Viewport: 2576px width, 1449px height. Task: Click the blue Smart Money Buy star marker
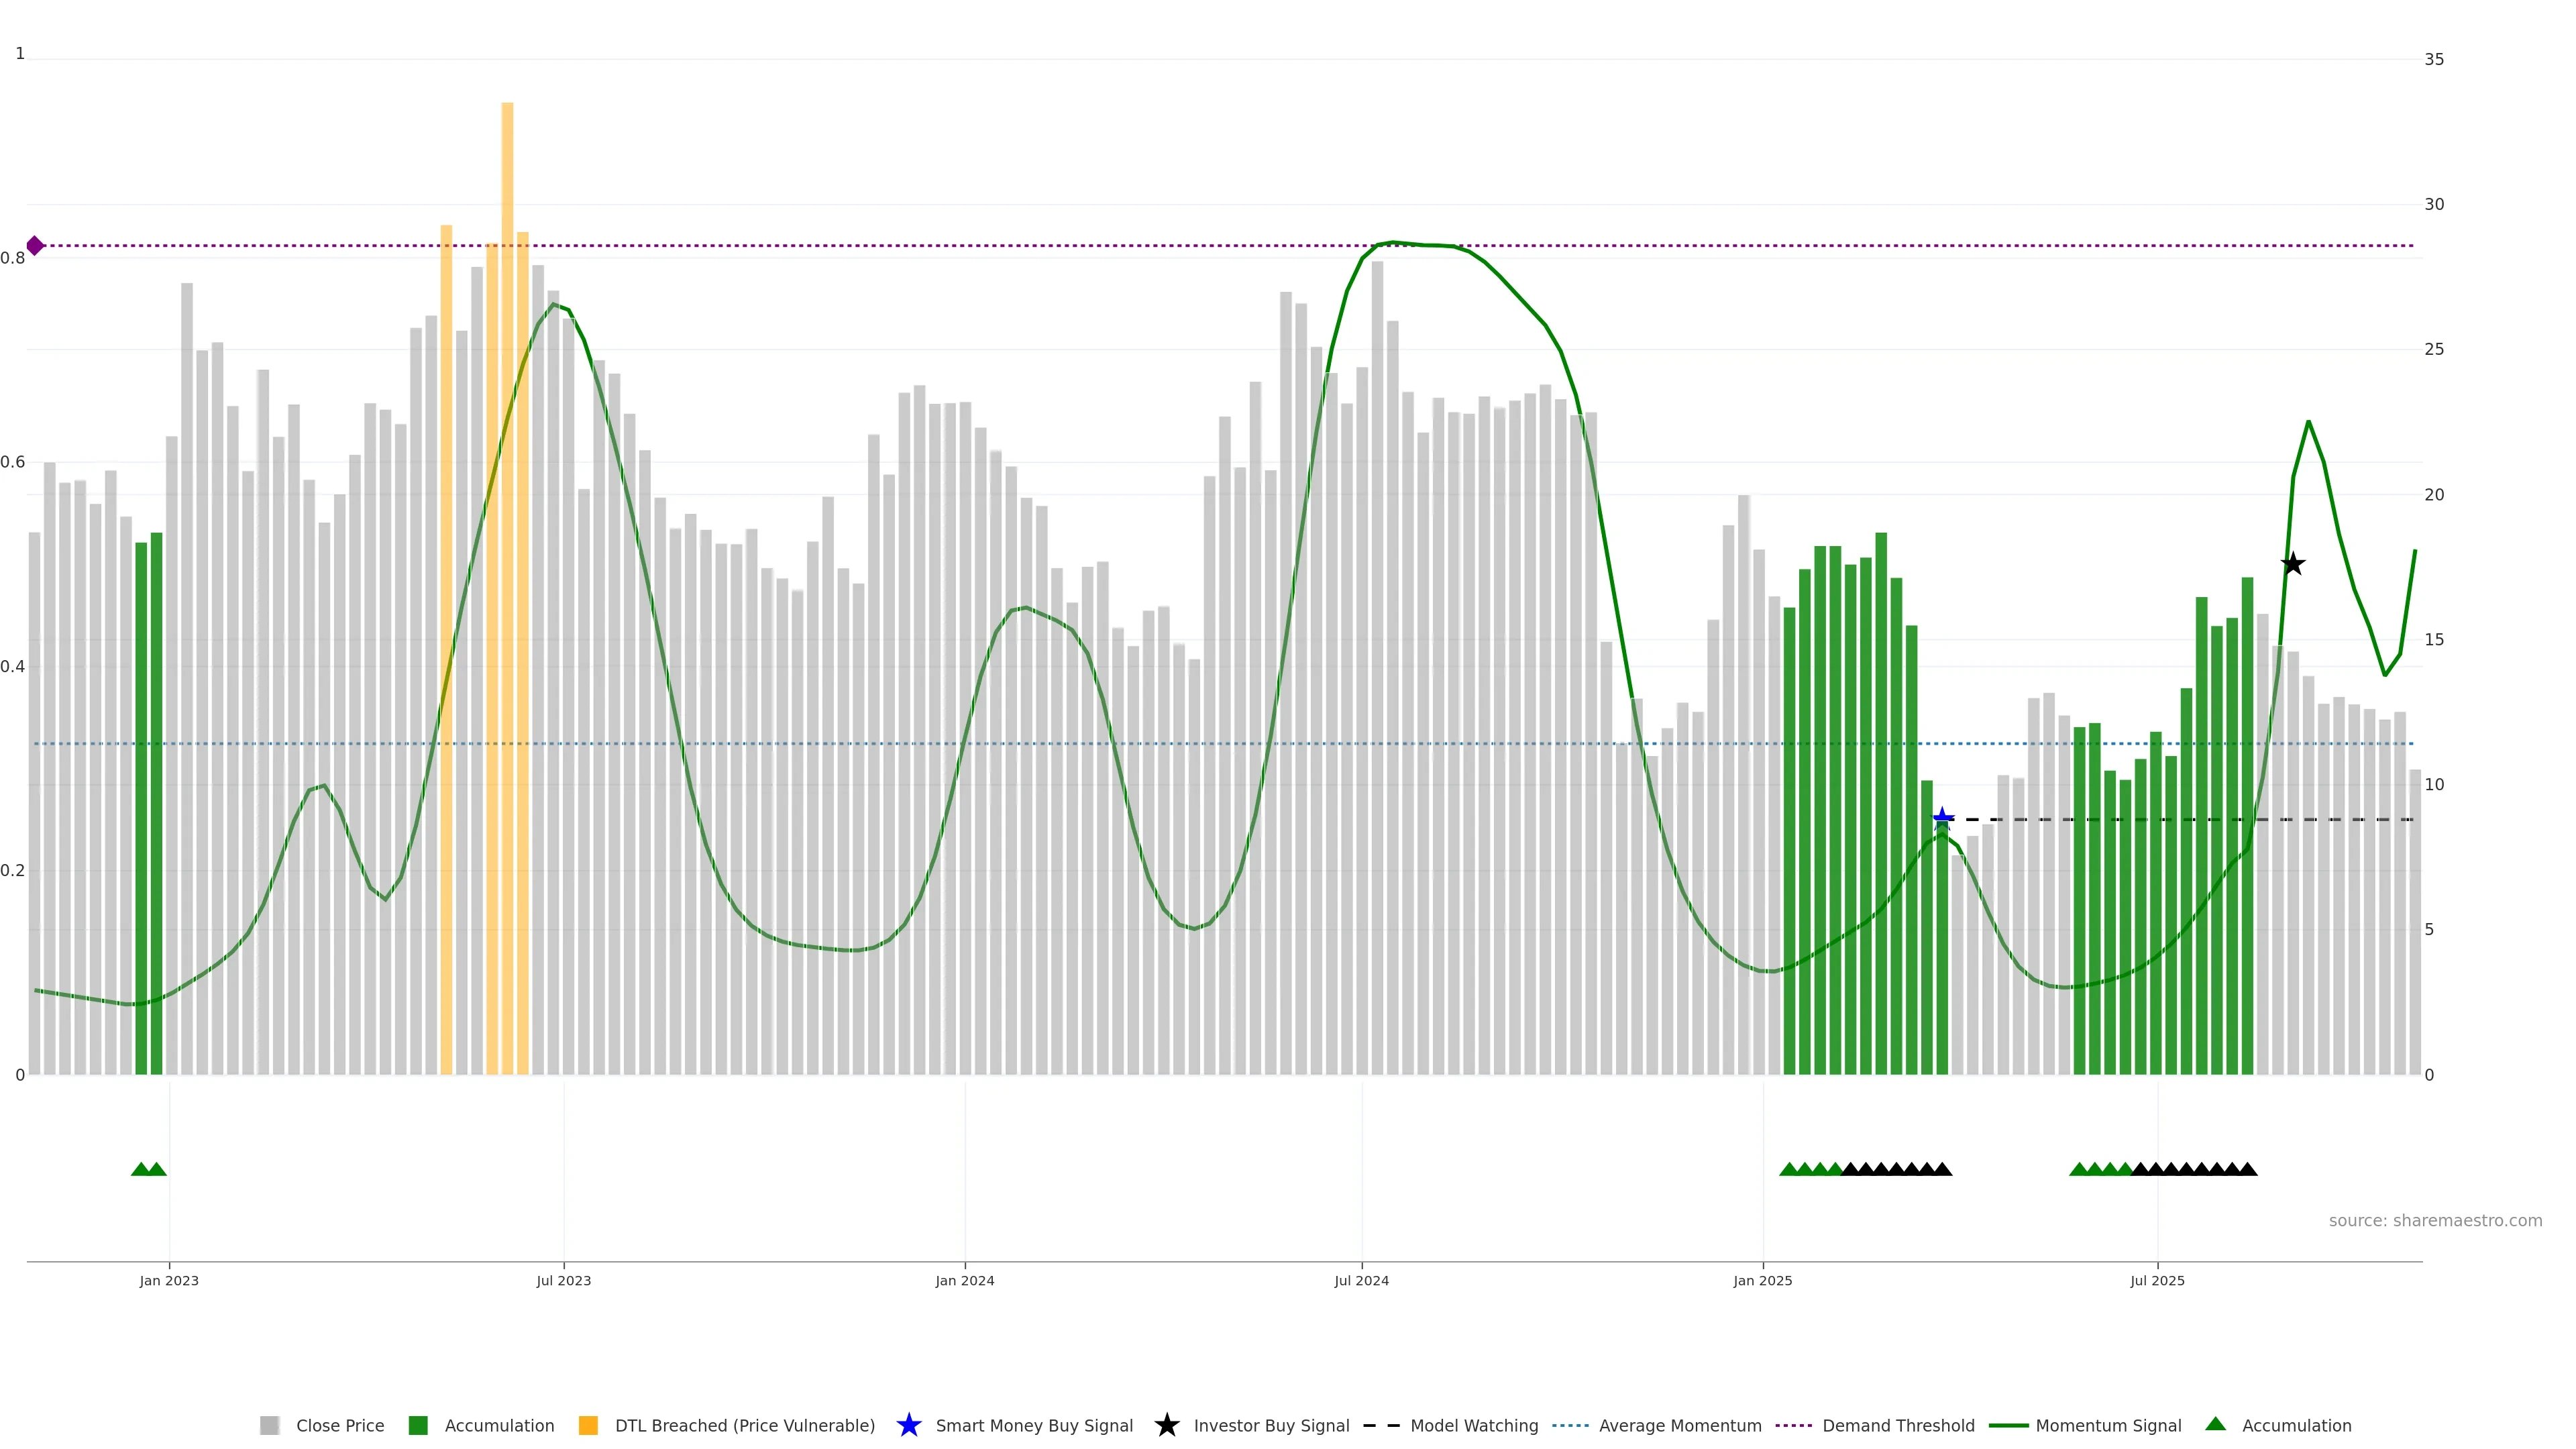click(x=1942, y=819)
